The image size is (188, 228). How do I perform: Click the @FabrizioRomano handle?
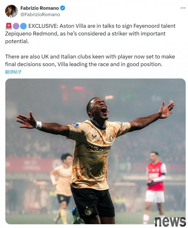coord(40,15)
